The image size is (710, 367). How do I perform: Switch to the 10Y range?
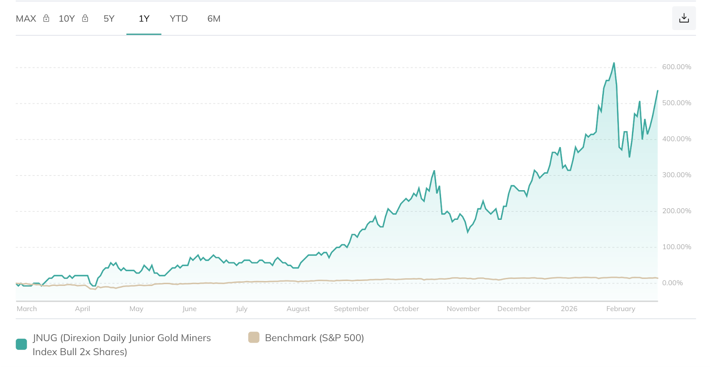[67, 19]
